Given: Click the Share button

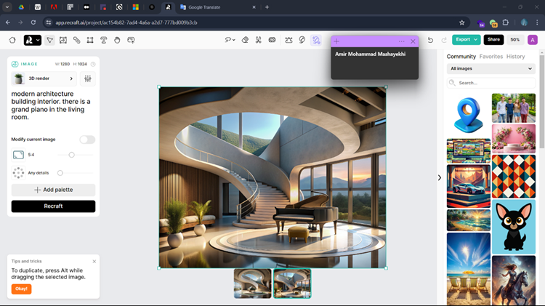Looking at the screenshot, I should [x=493, y=40].
